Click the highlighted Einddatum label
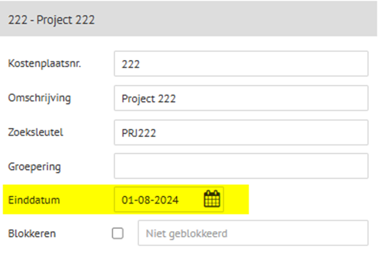Viewport: 380px width, 263px height. (x=34, y=200)
